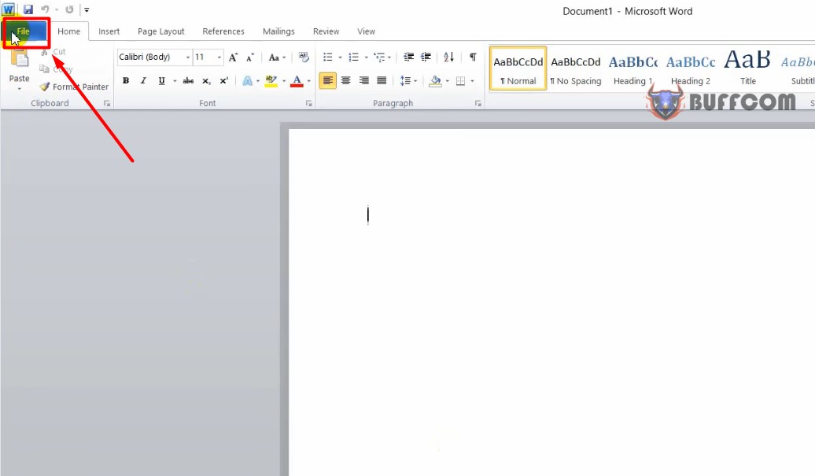Open the Font dialog box launcher

coord(308,103)
